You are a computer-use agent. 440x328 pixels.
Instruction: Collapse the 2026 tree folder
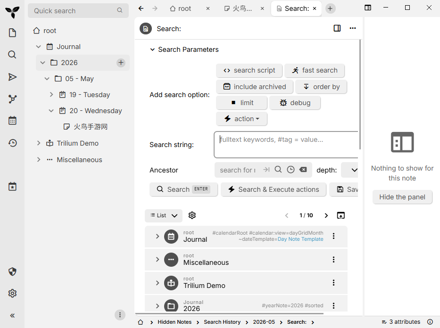[x=42, y=63]
